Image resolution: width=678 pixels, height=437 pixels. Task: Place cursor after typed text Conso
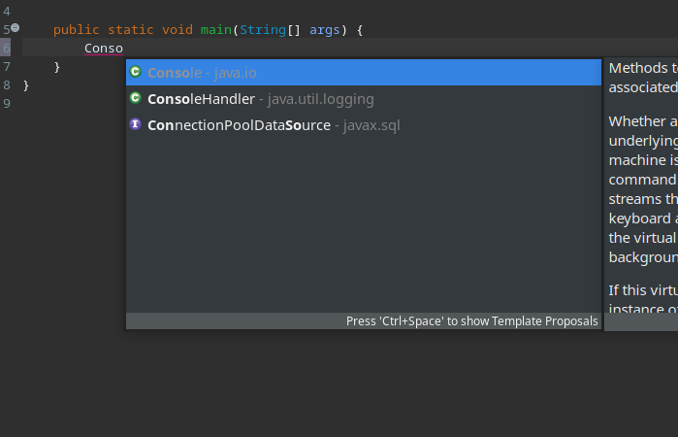point(123,49)
